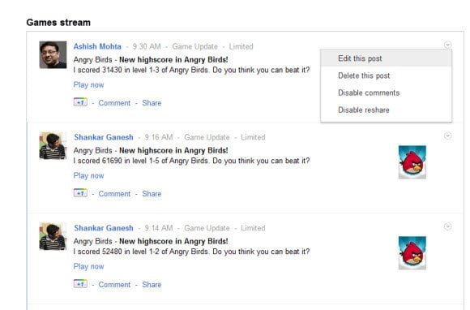Open Comment link on level 1-5 post

coord(114,194)
